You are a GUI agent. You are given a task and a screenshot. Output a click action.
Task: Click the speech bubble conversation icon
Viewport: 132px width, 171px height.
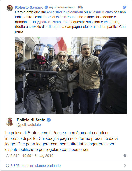(x=7, y=166)
